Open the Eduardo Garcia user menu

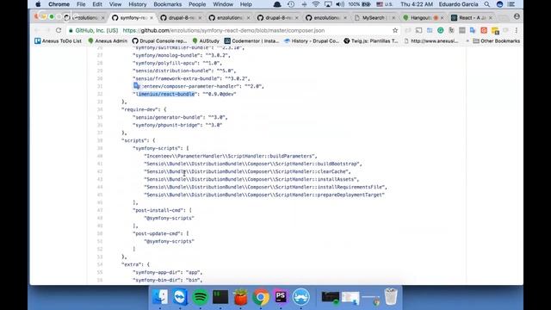click(458, 4)
